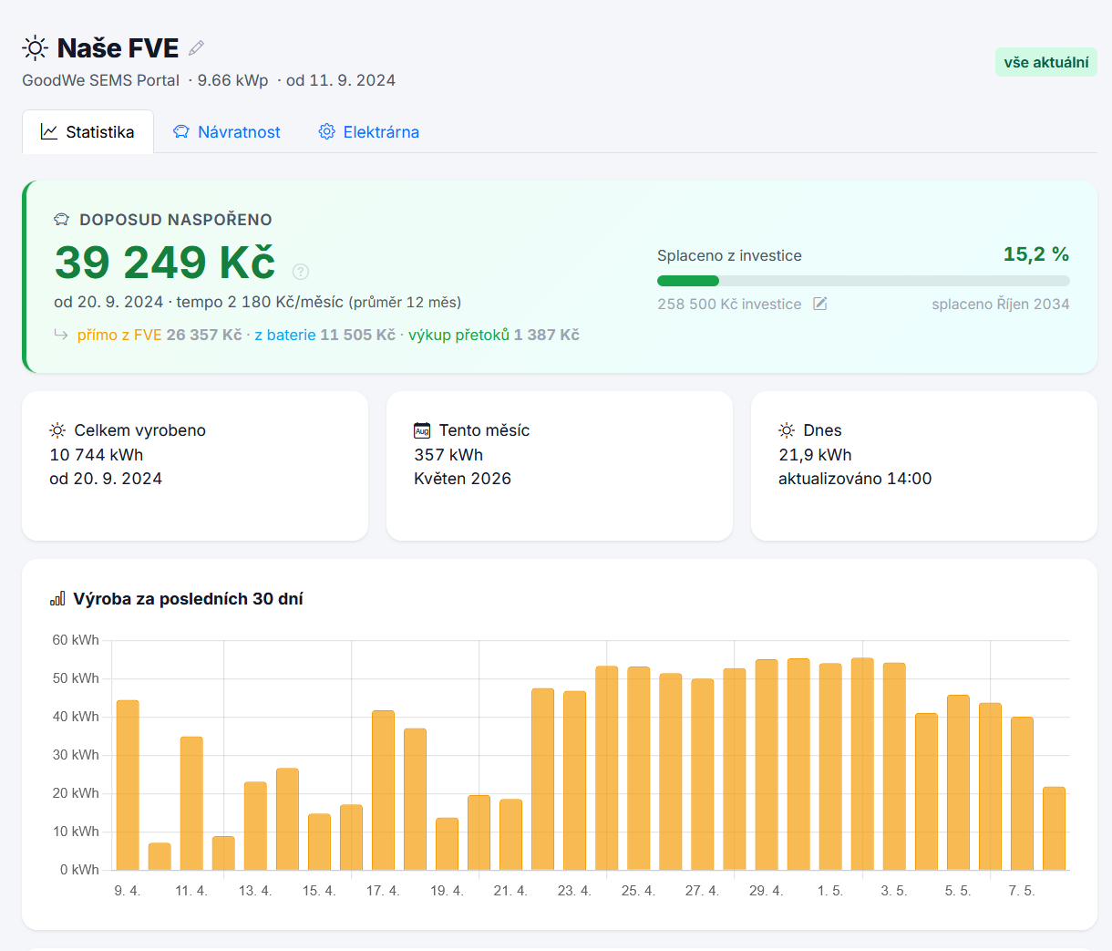Click the 21,9 kWh today value

tap(815, 454)
